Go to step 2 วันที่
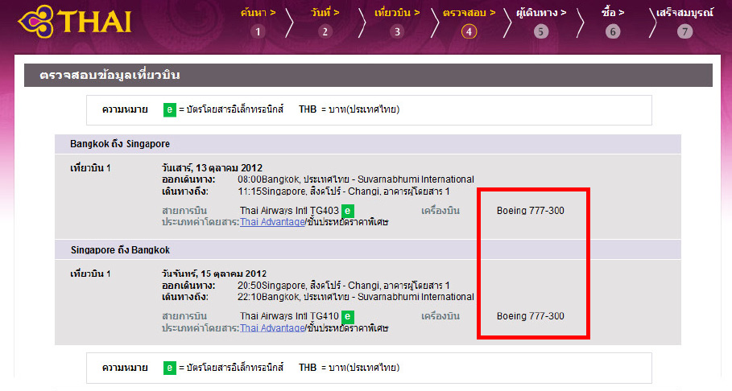The width and height of the screenshot is (732, 391). [x=325, y=22]
